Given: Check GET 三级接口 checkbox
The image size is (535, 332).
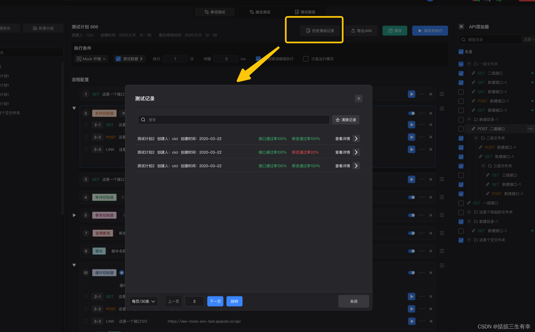Looking at the screenshot, I should [x=461, y=175].
